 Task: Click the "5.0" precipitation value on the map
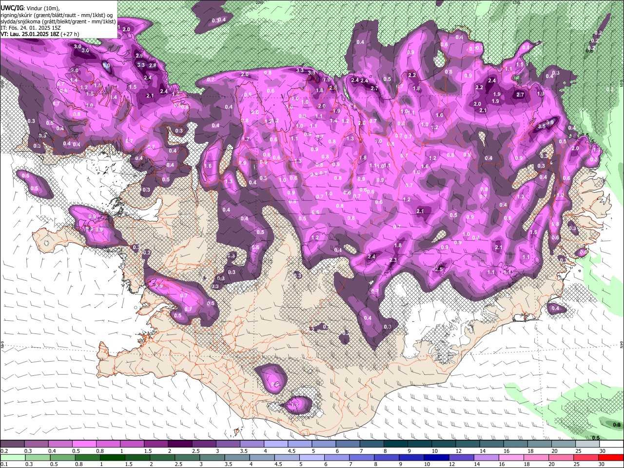pos(106,65)
